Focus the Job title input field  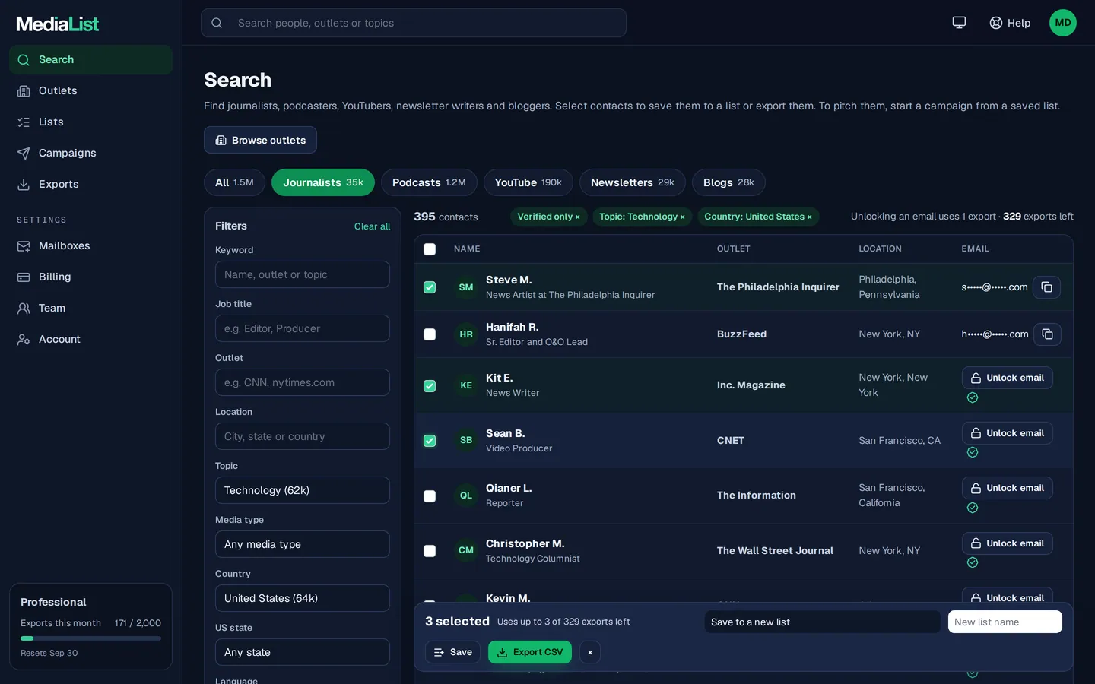(303, 328)
